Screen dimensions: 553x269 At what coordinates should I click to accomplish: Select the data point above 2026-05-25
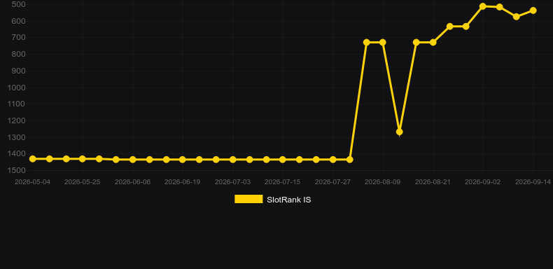pyautogui.click(x=83, y=159)
